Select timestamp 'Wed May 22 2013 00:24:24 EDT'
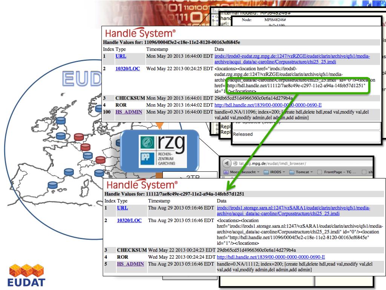386x290 pixels. pyautogui.click(x=182, y=257)
